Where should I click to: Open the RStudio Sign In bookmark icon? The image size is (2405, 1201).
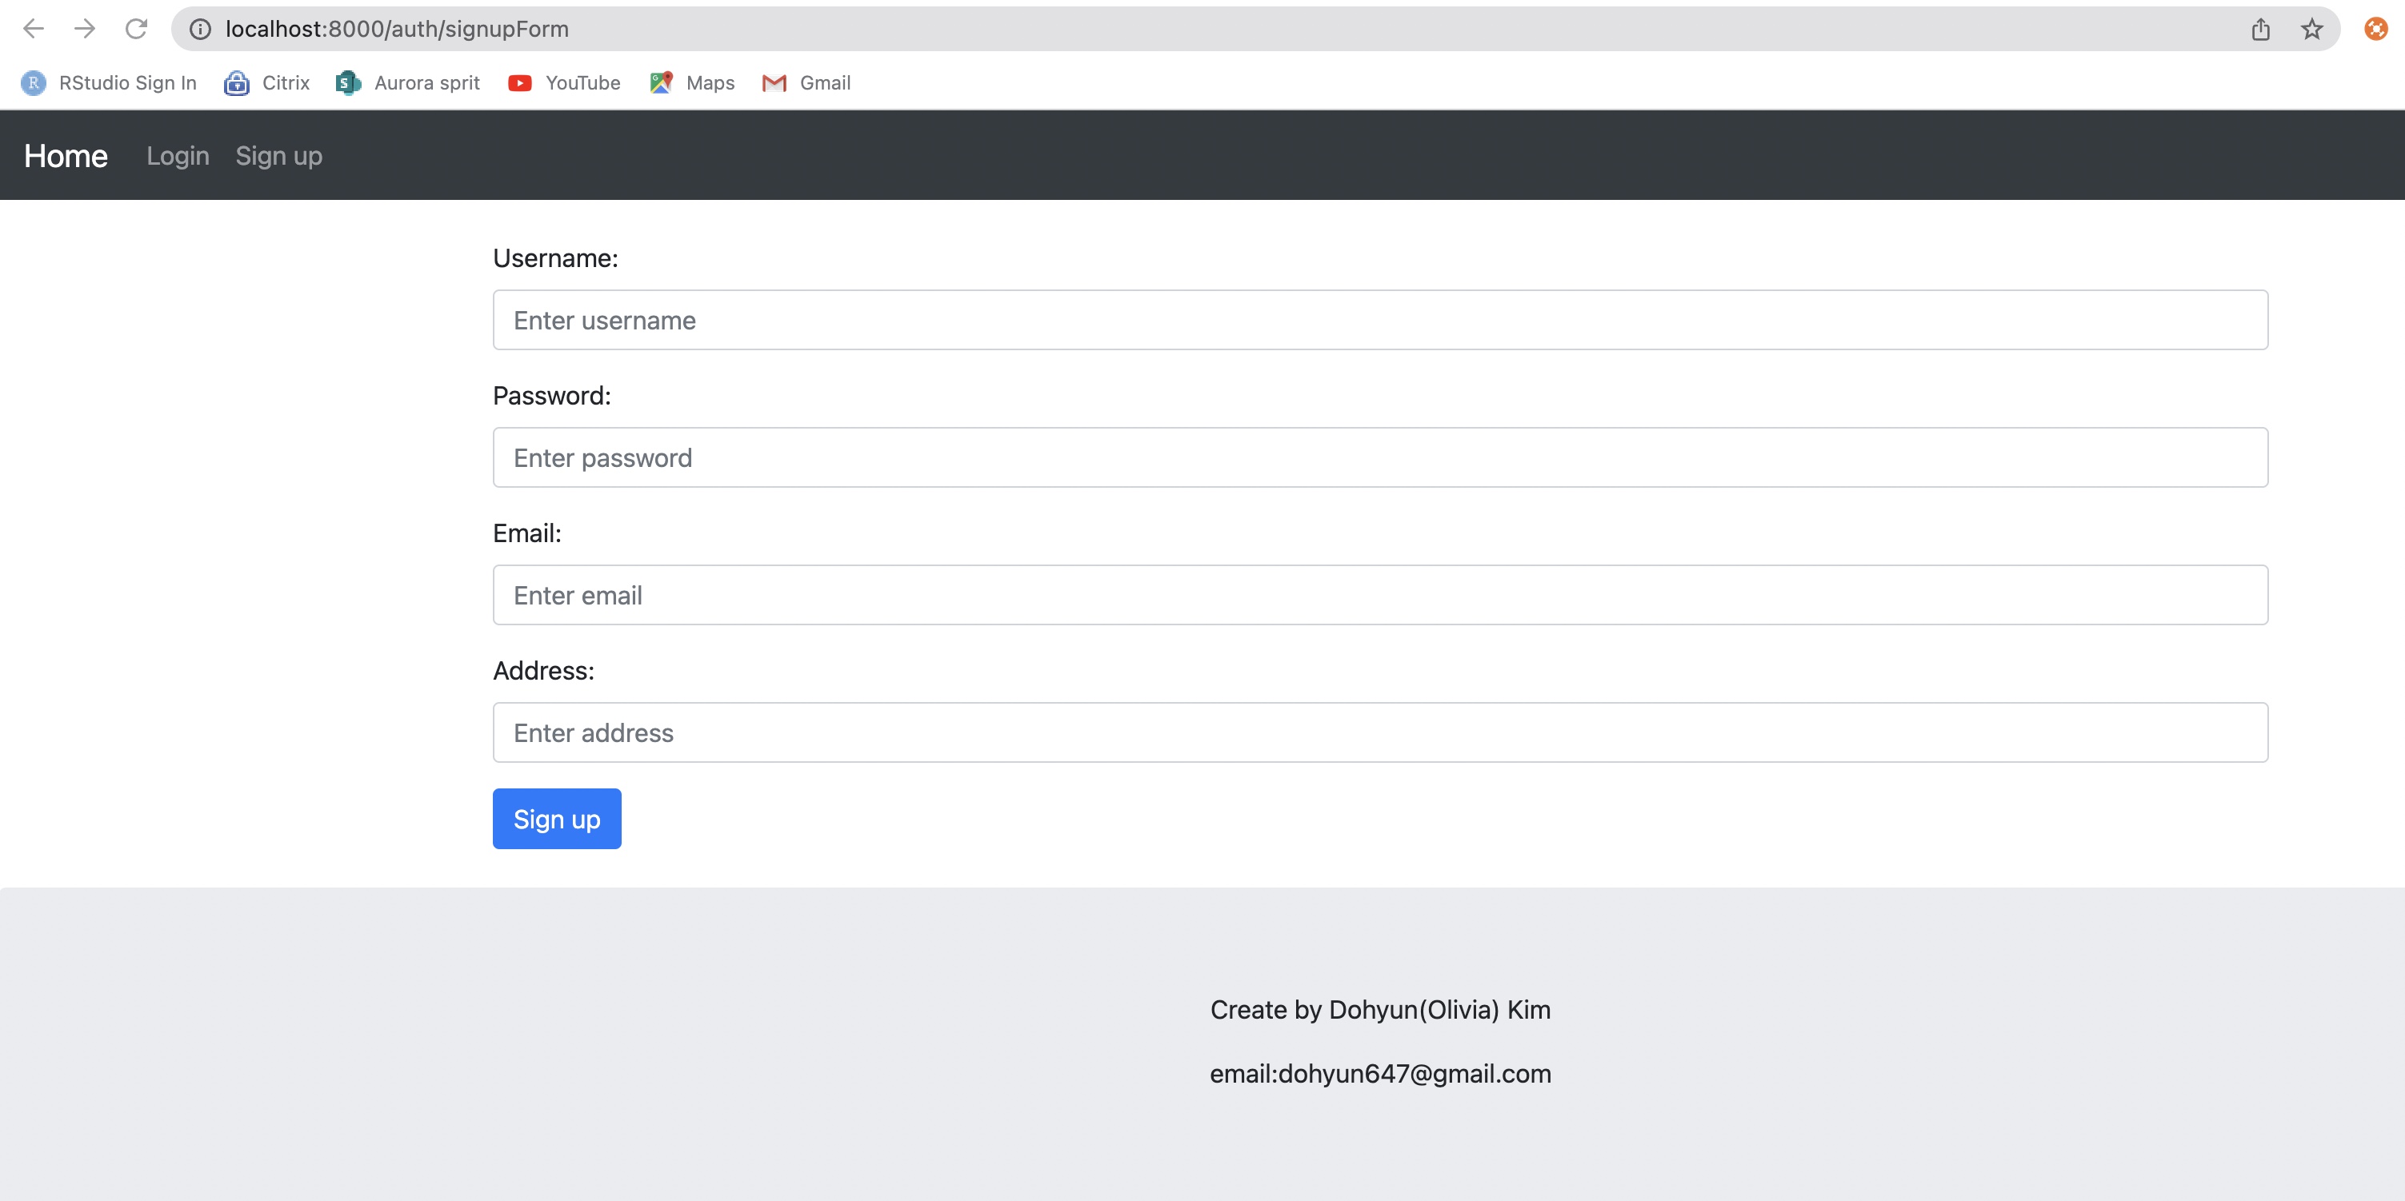pos(34,83)
